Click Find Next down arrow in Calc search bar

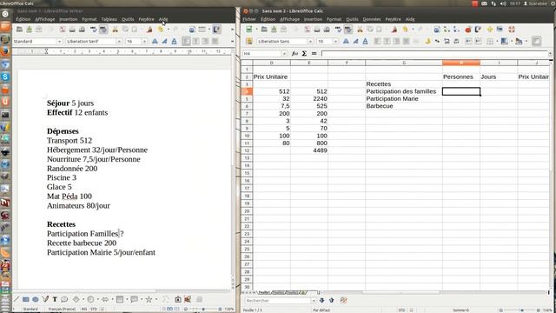(321, 300)
